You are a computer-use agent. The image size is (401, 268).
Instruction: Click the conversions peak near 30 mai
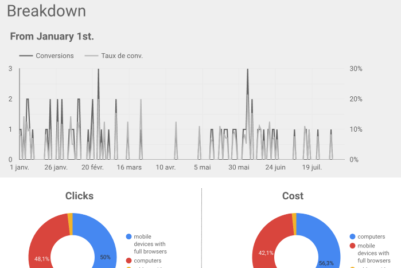point(248,69)
